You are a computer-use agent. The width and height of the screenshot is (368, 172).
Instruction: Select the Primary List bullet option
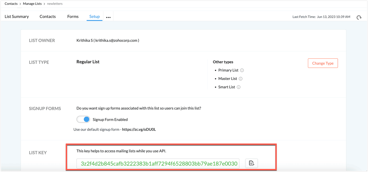click(x=228, y=70)
